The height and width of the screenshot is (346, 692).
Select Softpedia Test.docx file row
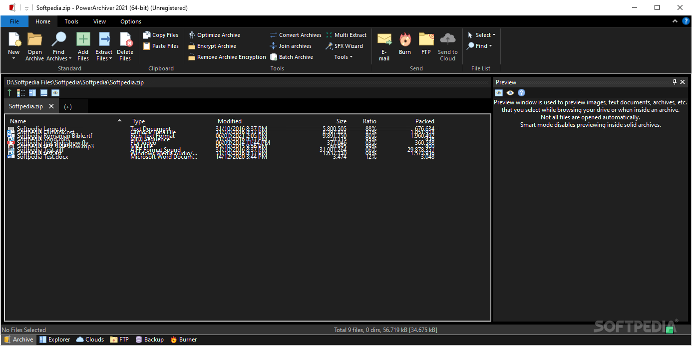click(x=221, y=157)
